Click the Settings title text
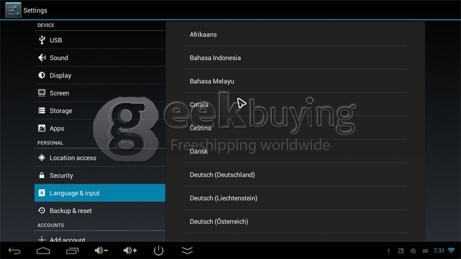The width and height of the screenshot is (461, 259). click(x=35, y=10)
